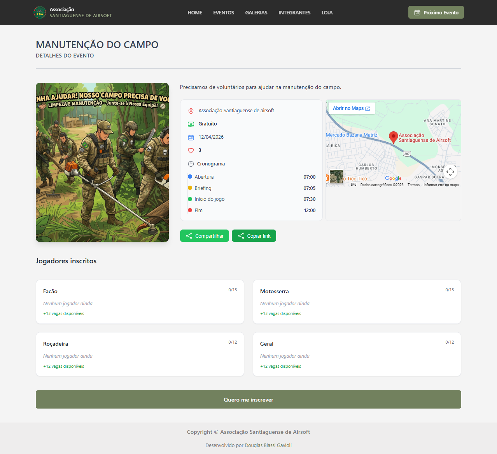Go to the Eventos menu

click(223, 12)
